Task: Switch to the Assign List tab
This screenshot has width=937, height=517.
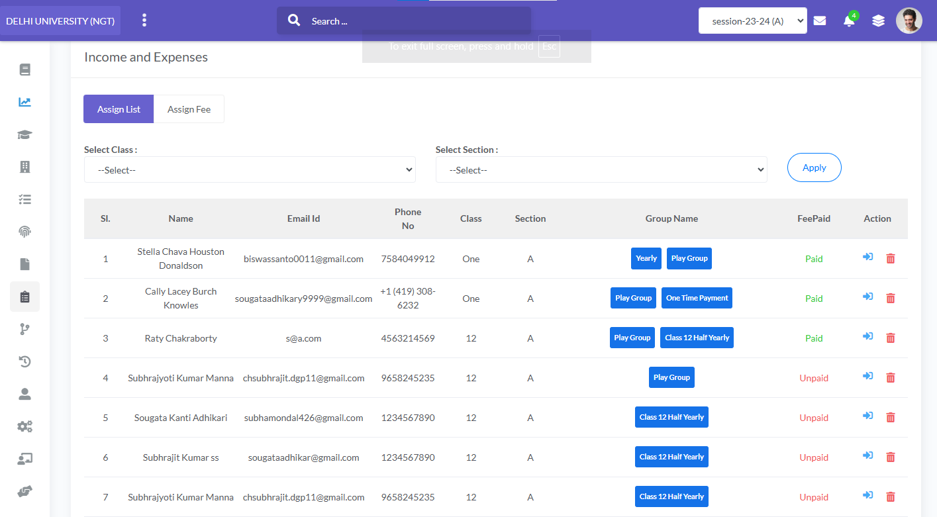Action: pyautogui.click(x=119, y=109)
